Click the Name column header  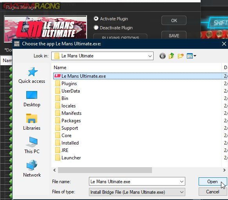coord(60,68)
